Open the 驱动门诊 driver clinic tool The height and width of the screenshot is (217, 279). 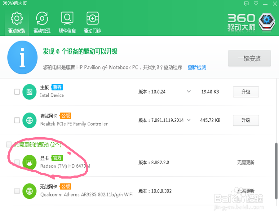[x=92, y=22]
